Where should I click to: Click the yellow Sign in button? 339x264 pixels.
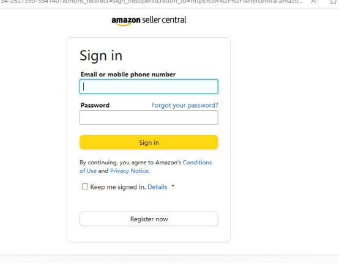point(149,142)
